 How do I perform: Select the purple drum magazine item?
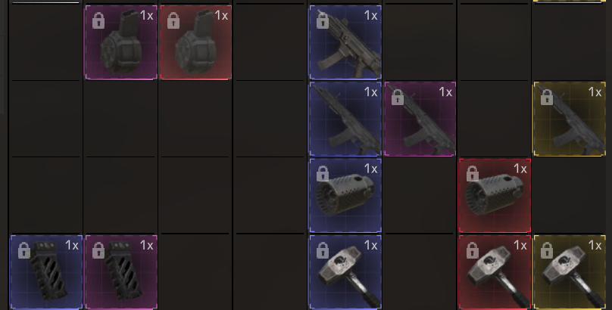pos(121,42)
